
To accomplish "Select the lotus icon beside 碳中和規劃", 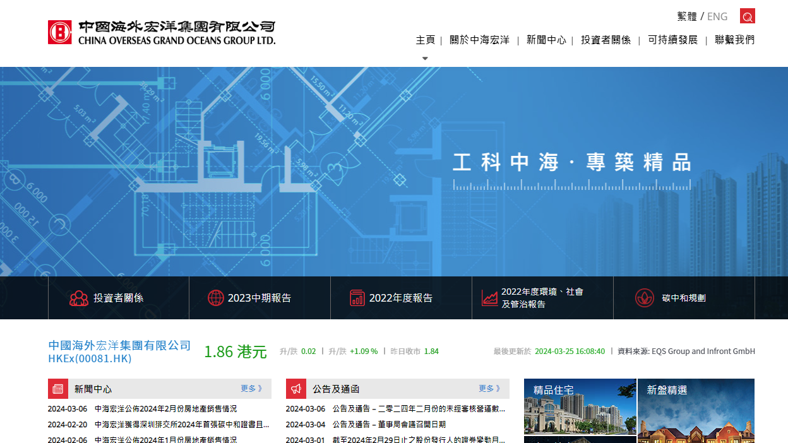I will (x=643, y=297).
